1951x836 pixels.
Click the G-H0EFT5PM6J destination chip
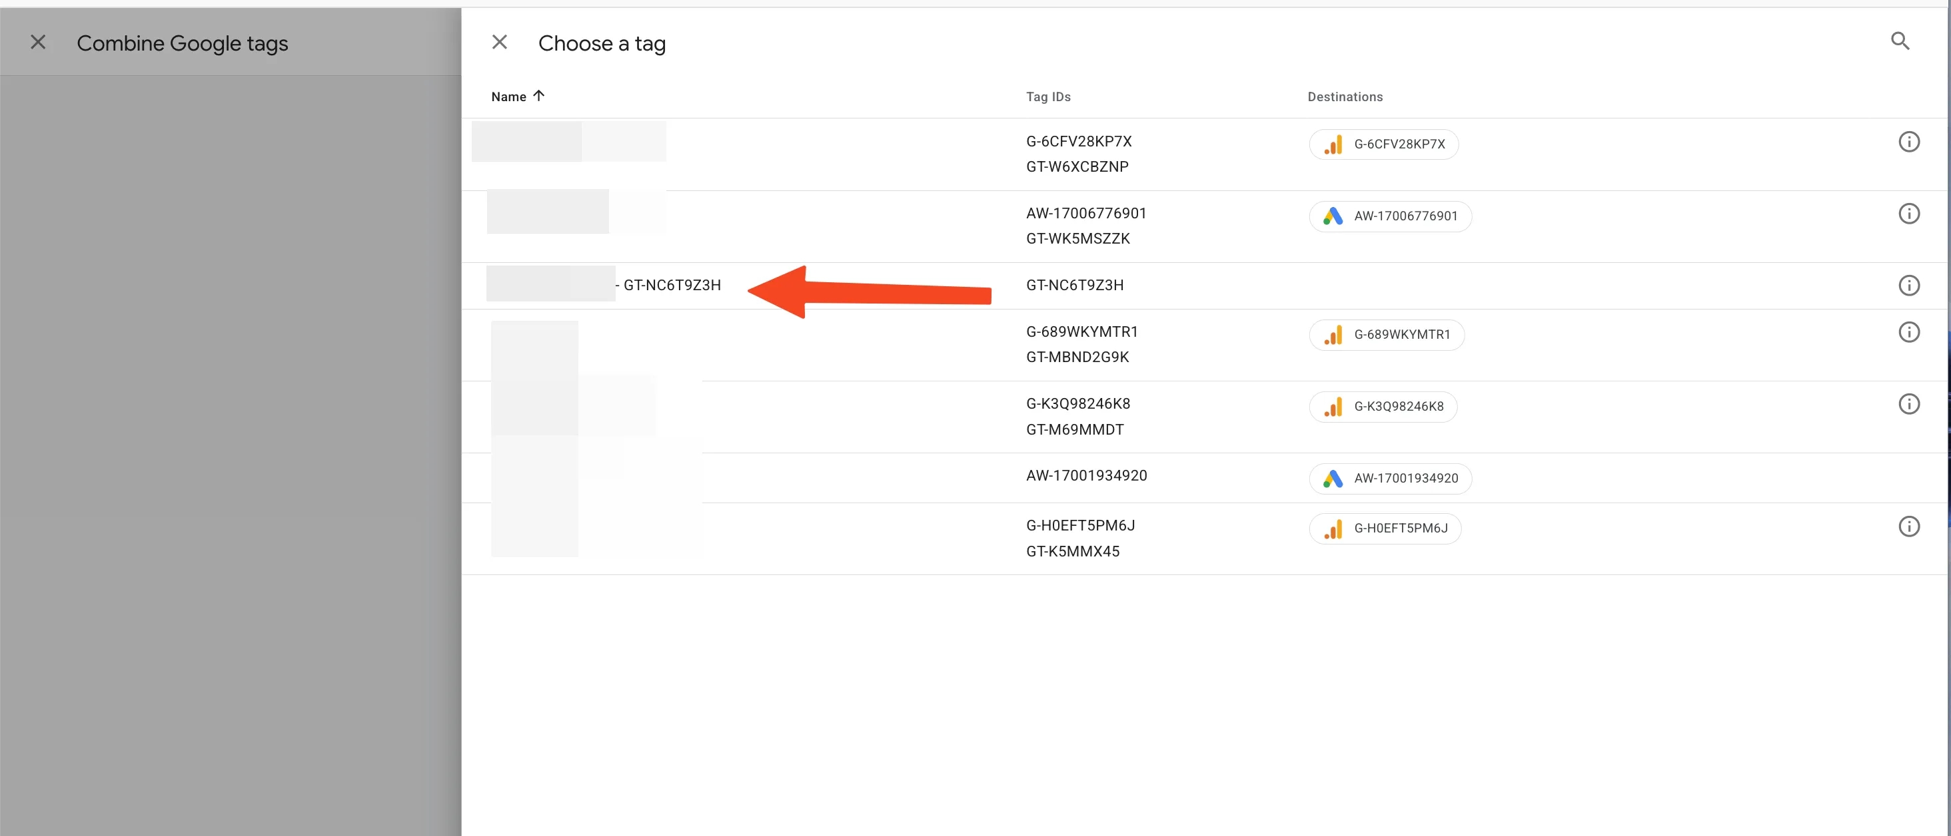pos(1385,529)
